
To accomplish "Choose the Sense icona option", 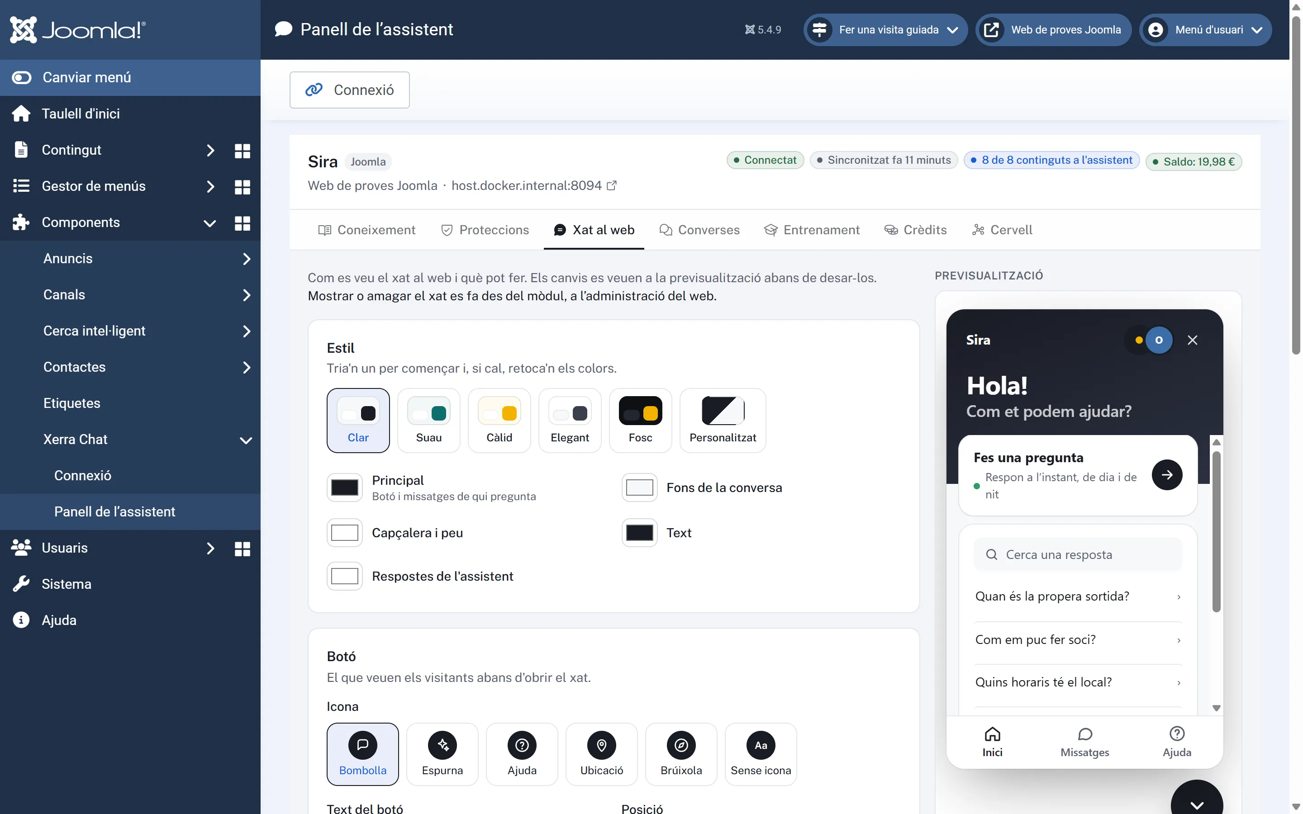I will click(761, 754).
